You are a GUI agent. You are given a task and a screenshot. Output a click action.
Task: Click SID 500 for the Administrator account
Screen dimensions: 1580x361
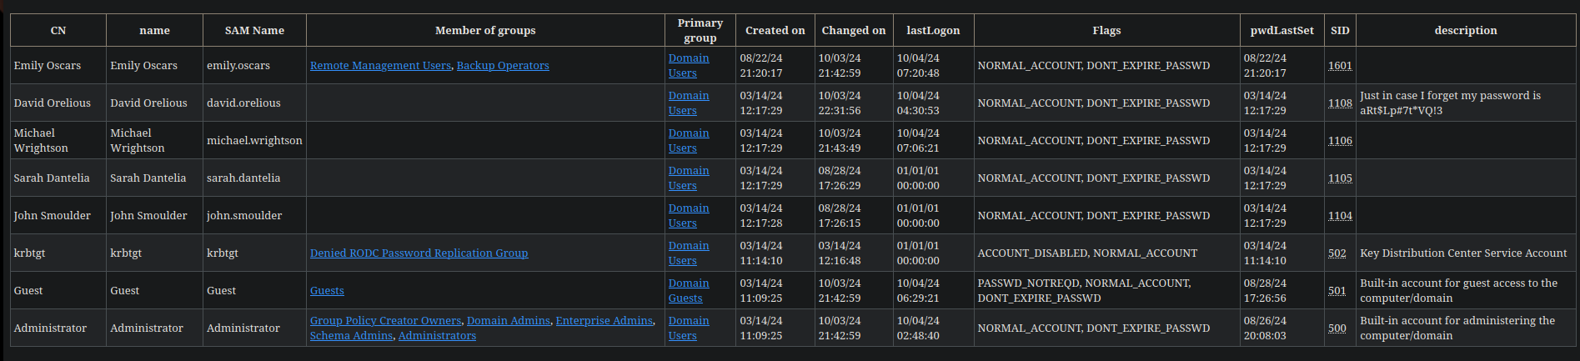tap(1337, 328)
